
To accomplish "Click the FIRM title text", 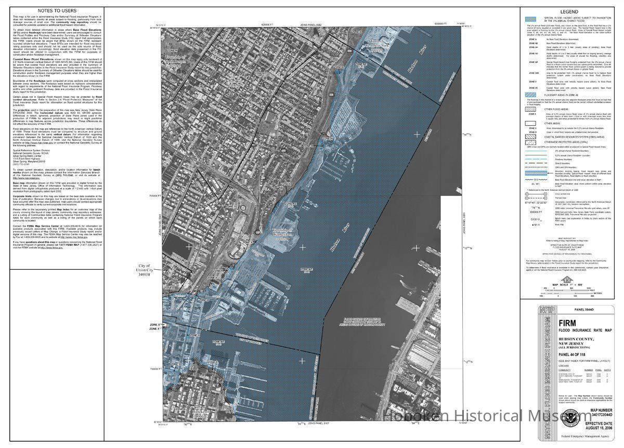I will [x=567, y=323].
